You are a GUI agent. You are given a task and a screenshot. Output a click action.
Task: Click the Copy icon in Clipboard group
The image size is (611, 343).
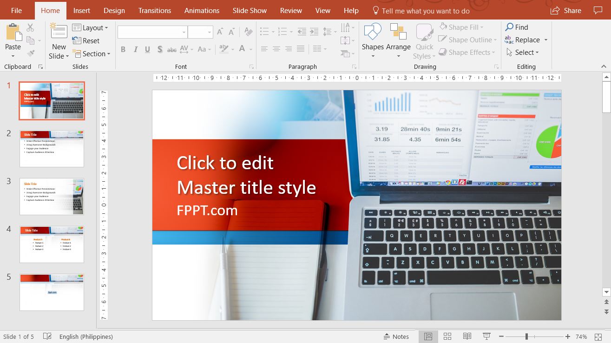tap(31, 41)
